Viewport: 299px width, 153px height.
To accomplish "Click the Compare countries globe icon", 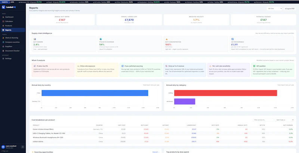I will (3, 42).
